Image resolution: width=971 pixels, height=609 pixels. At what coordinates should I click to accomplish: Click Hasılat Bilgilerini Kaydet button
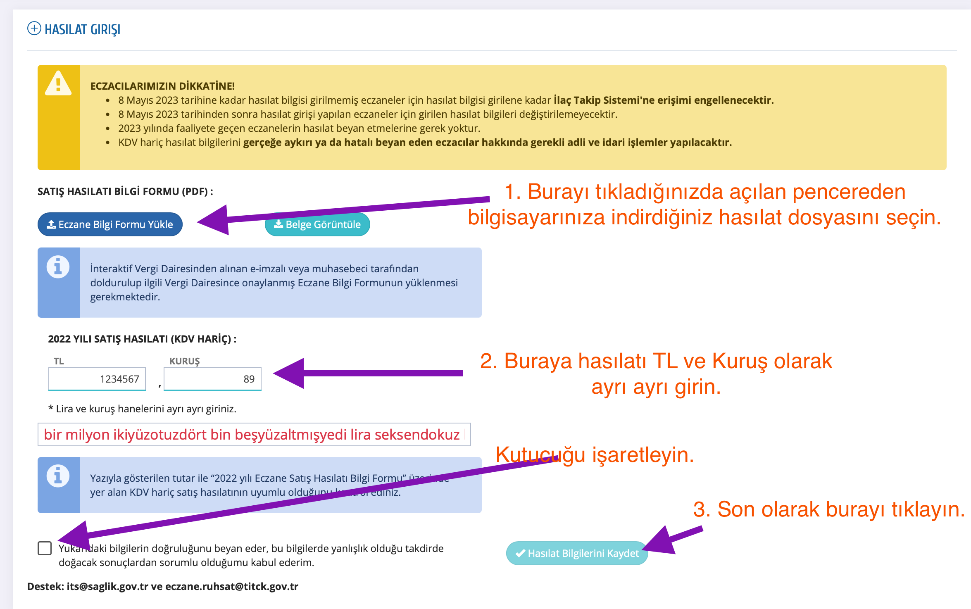coord(577,553)
